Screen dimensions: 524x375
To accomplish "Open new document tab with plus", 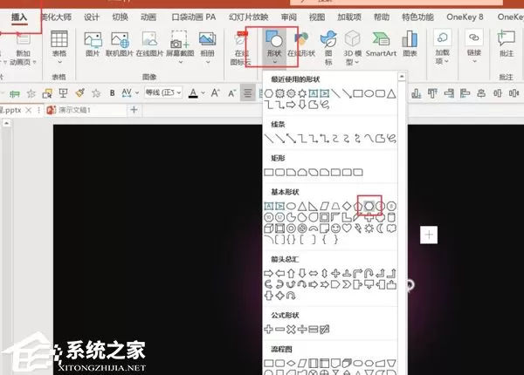I will [134, 109].
